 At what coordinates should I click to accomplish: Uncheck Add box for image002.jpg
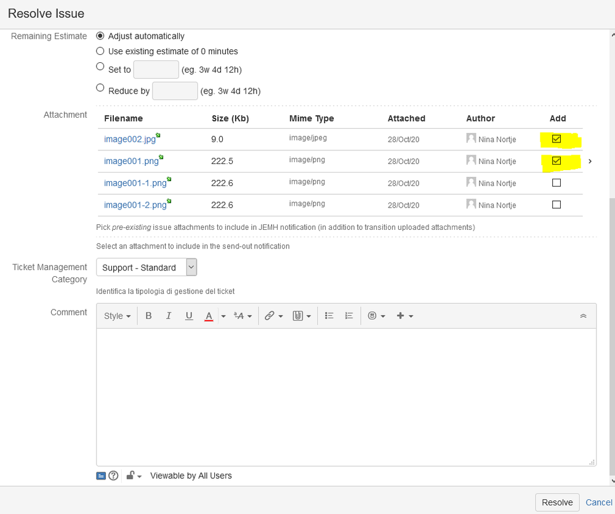coord(556,139)
